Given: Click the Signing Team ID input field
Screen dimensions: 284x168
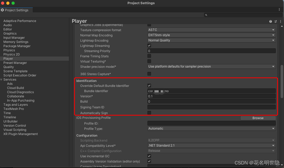Looking at the screenshot, I should (211, 107).
